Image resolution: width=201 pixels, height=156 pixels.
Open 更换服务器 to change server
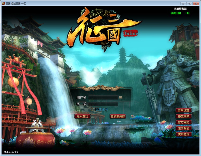(118, 116)
